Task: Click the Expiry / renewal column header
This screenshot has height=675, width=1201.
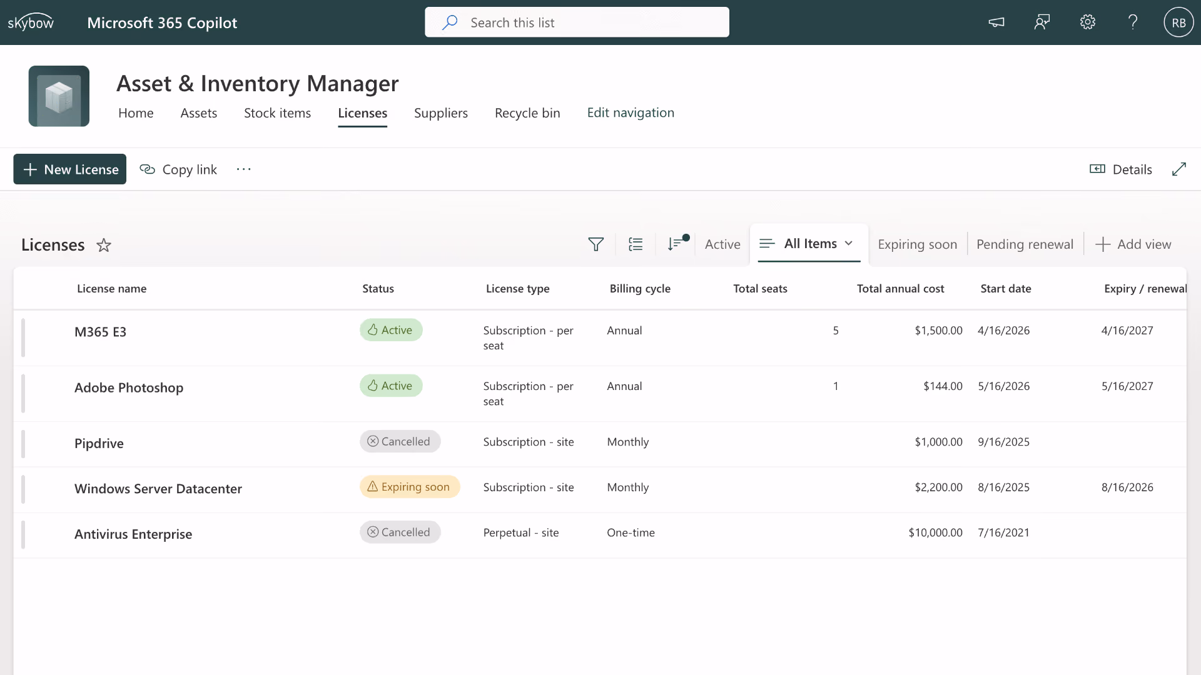Action: (1145, 289)
